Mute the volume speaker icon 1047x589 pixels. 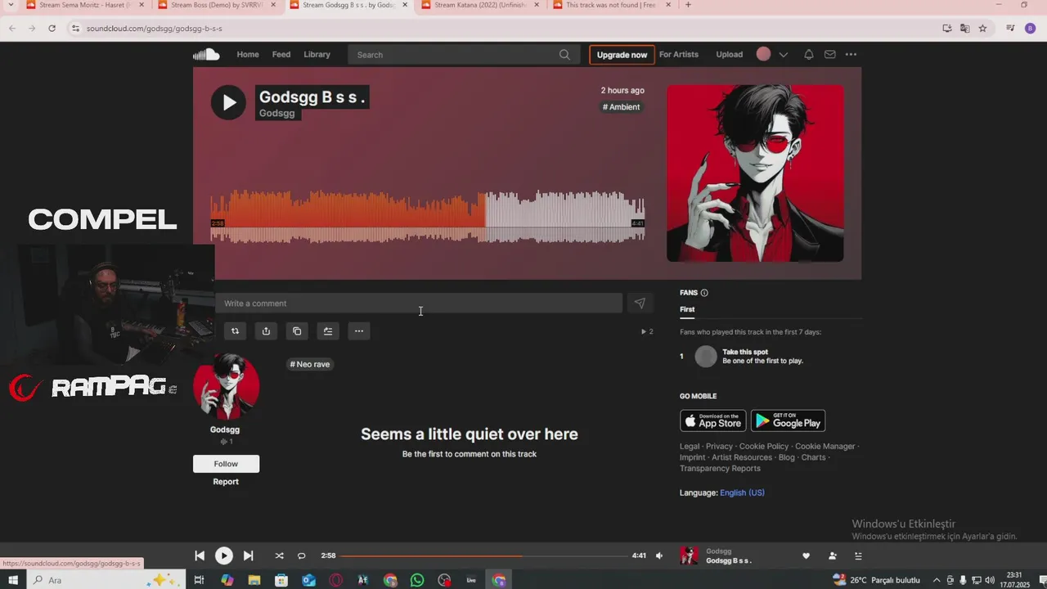pyautogui.click(x=659, y=555)
